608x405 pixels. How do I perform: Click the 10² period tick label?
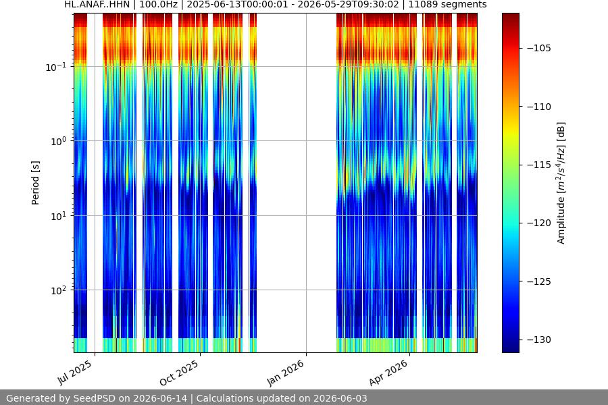59,290
